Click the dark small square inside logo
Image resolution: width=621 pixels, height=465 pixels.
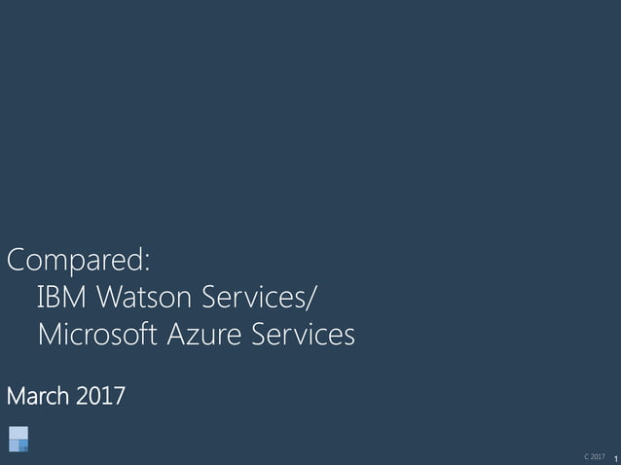point(24,447)
